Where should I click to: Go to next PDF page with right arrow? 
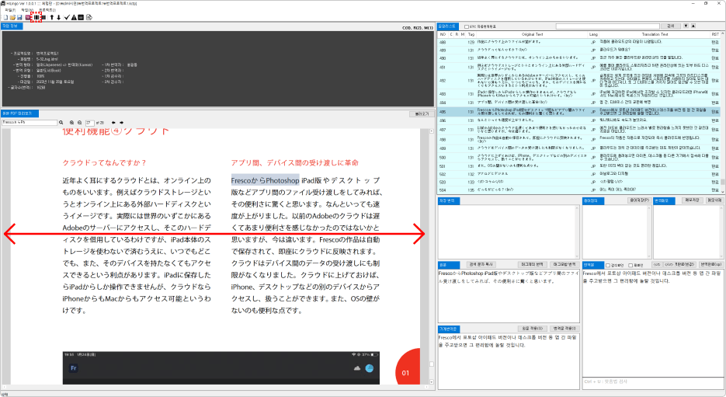pyautogui.click(x=121, y=123)
